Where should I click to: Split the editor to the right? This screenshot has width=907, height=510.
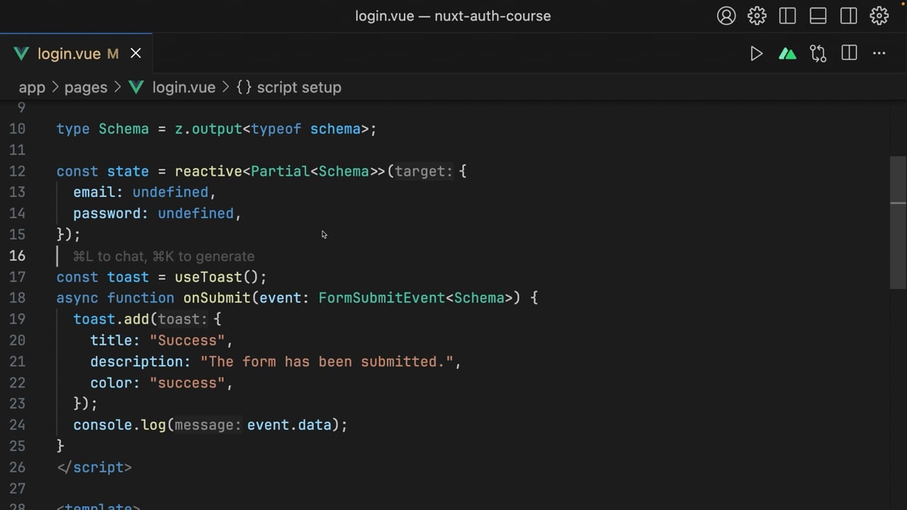[849, 54]
